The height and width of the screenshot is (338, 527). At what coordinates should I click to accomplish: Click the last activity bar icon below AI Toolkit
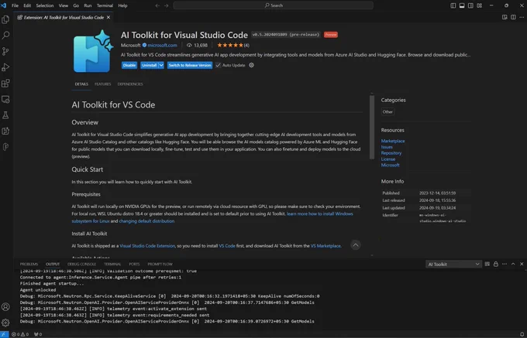5,147
